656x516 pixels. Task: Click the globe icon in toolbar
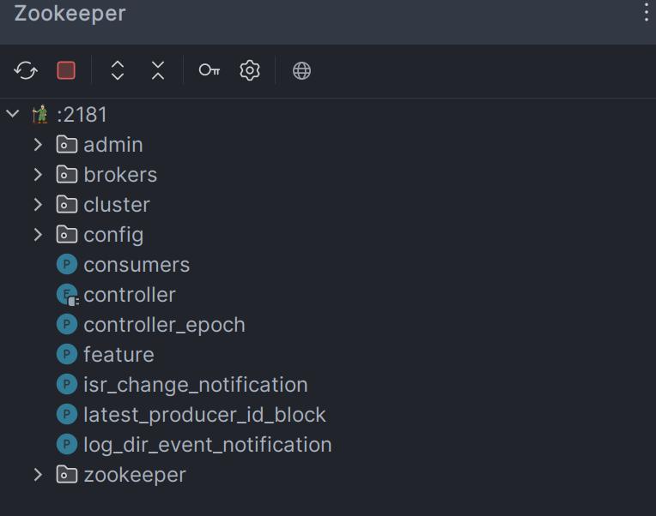301,70
